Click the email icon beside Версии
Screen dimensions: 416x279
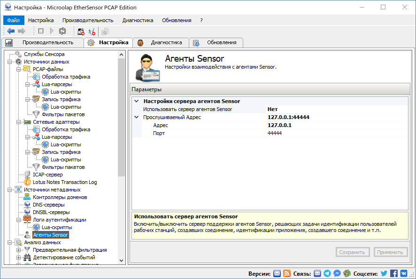tap(277, 273)
